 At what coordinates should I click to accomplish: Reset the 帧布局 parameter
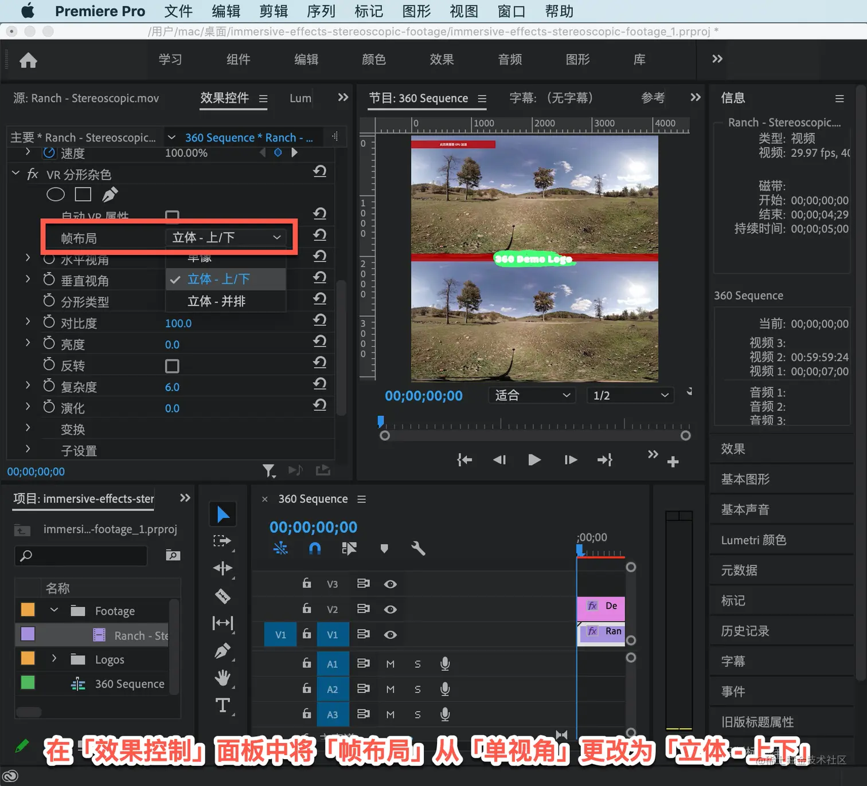pos(320,235)
